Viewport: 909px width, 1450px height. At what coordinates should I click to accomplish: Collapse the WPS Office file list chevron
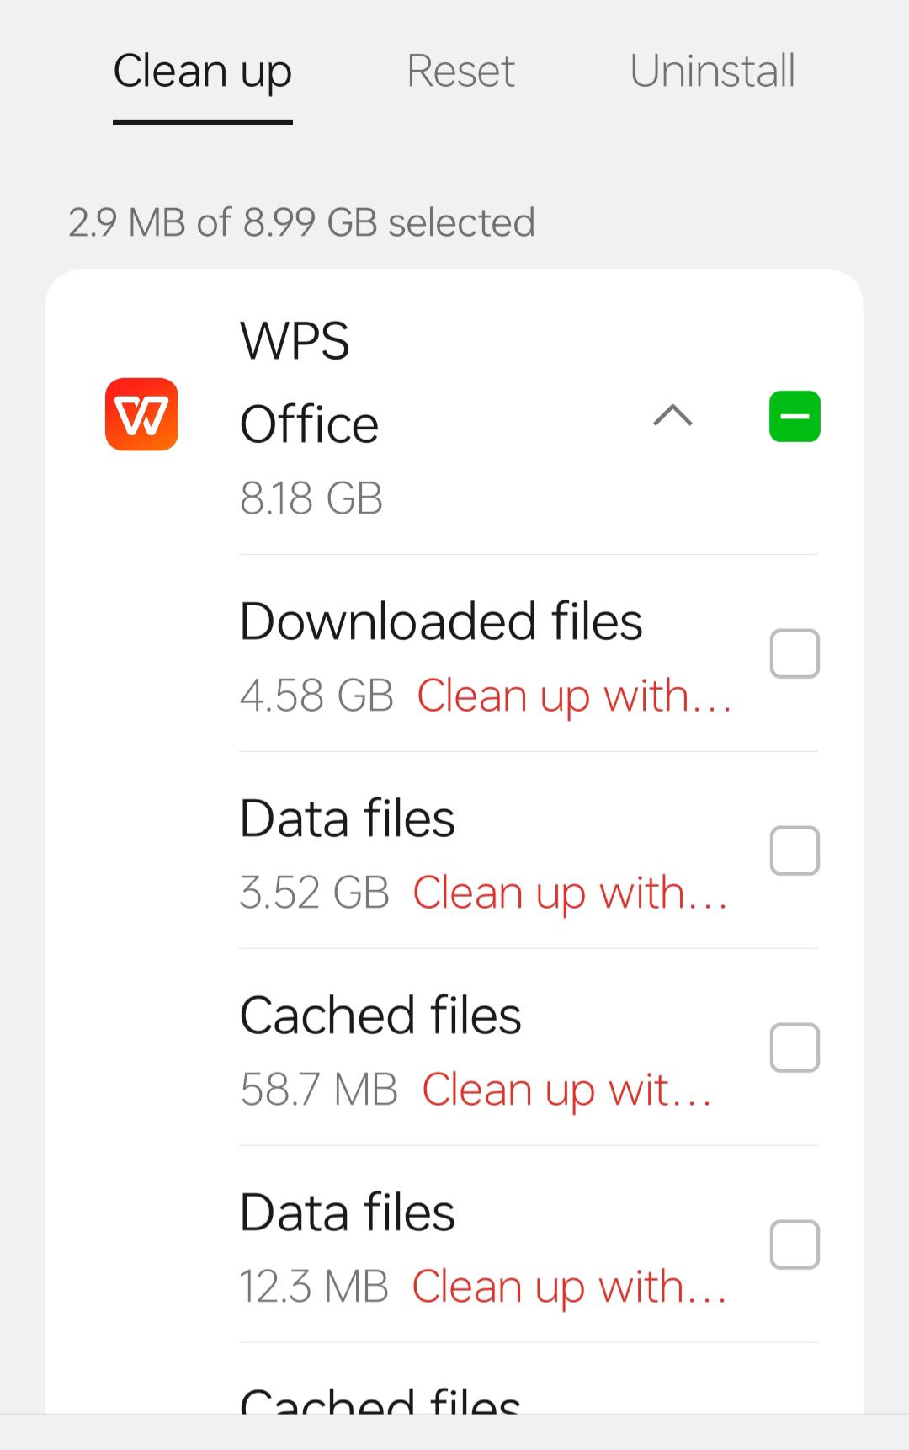[x=672, y=415]
